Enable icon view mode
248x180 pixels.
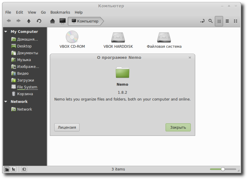[x=219, y=21]
